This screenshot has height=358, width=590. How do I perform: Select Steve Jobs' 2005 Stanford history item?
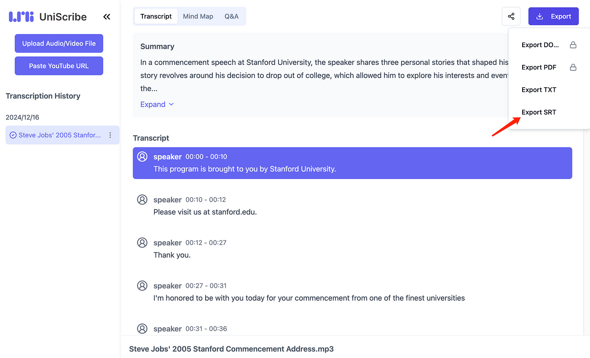pos(59,135)
